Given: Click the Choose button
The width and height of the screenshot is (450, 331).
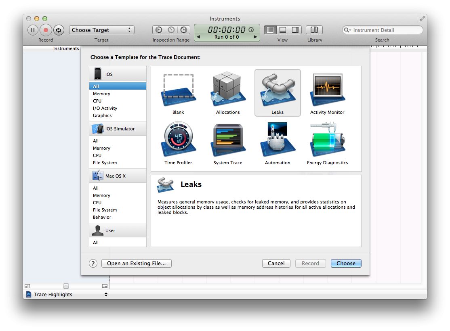Looking at the screenshot, I should tap(346, 263).
